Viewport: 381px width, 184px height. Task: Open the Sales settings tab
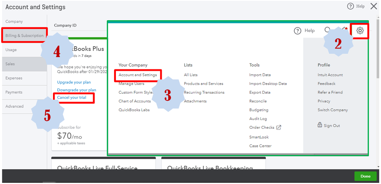click(x=24, y=64)
